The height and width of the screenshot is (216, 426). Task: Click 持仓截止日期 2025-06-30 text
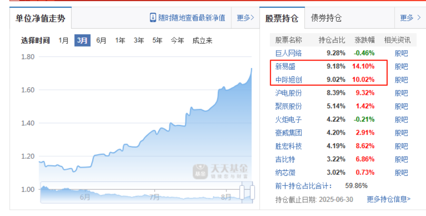[x=314, y=200]
